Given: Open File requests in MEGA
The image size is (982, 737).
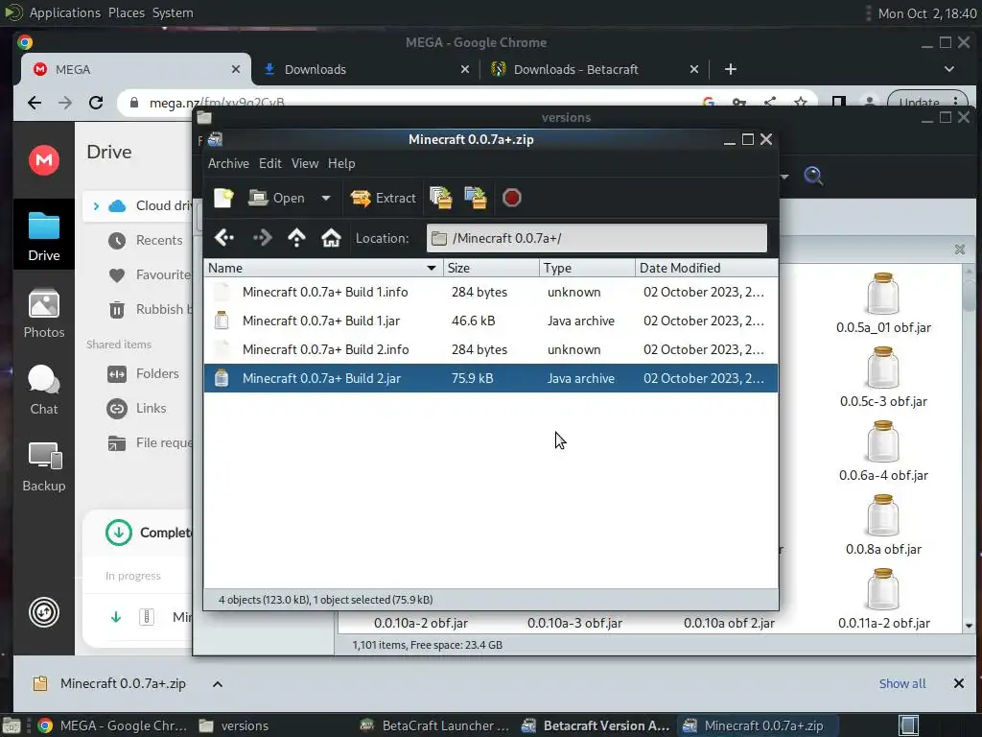Looking at the screenshot, I should (x=149, y=443).
